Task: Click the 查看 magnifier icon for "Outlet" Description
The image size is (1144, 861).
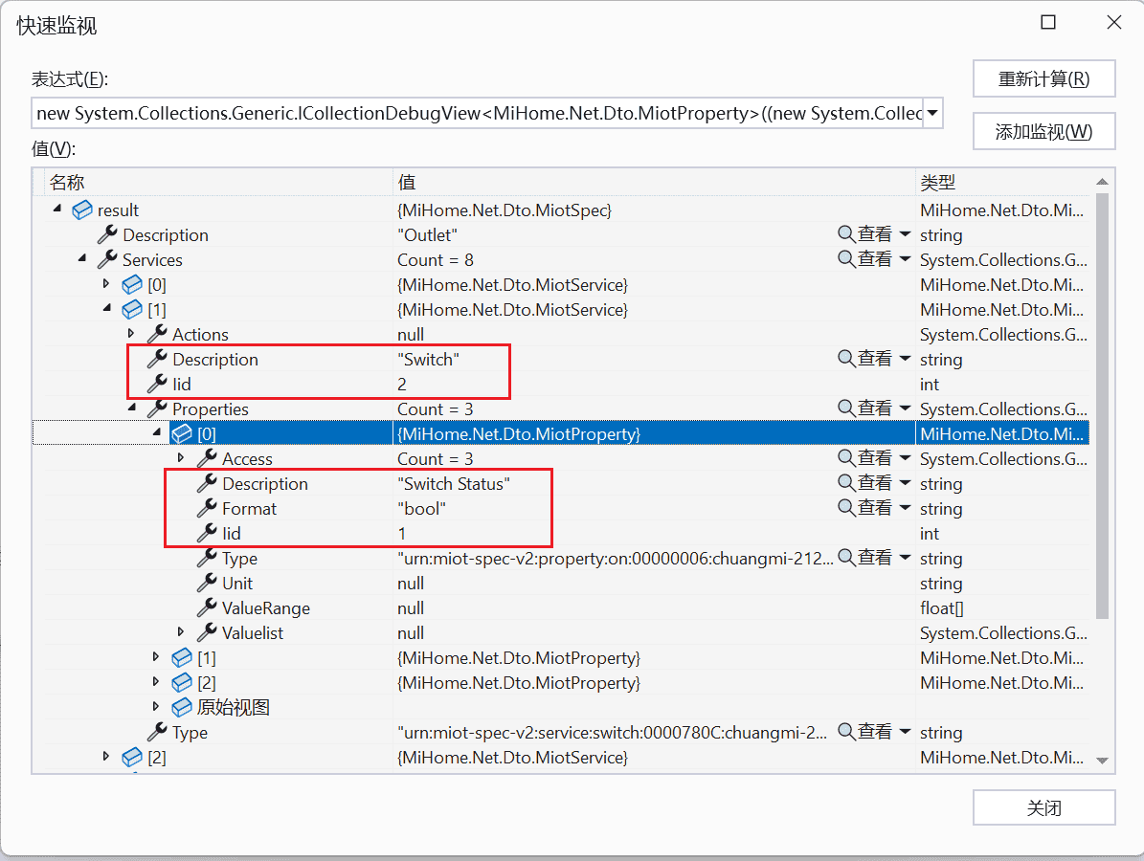Action: coord(843,234)
